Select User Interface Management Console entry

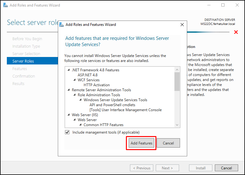pyautogui.click(x=126, y=110)
